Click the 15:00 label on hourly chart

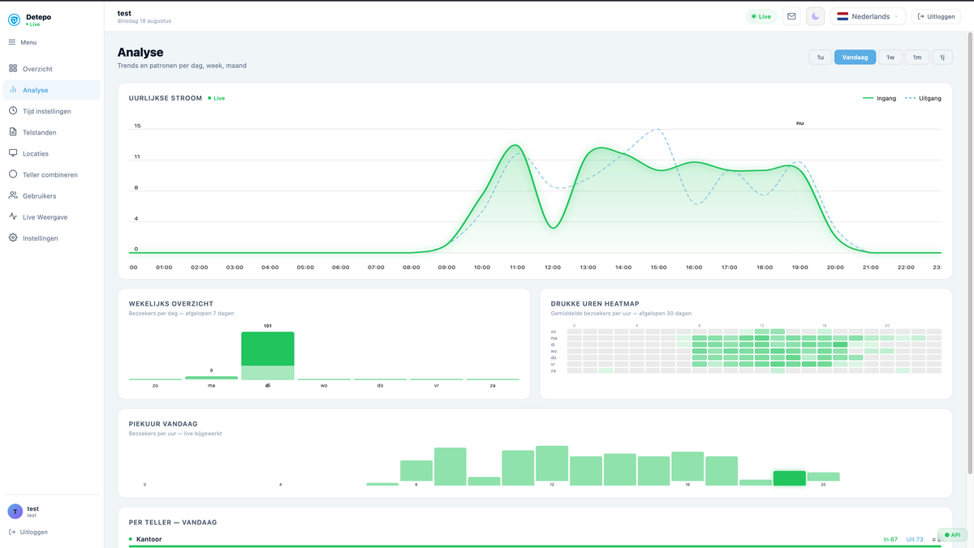pos(658,267)
